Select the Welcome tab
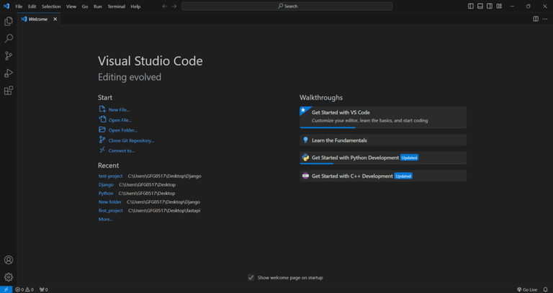The image size is (553, 293). (x=37, y=19)
